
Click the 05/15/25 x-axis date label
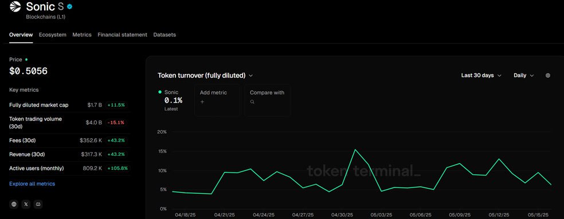[538, 215]
